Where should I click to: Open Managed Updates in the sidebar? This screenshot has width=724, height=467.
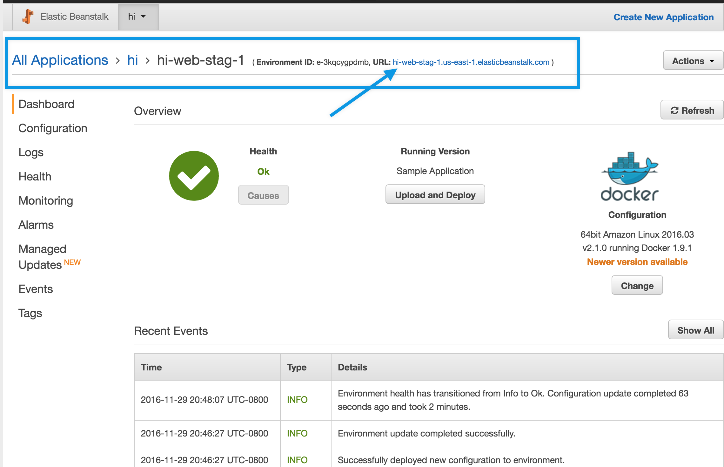(x=50, y=257)
